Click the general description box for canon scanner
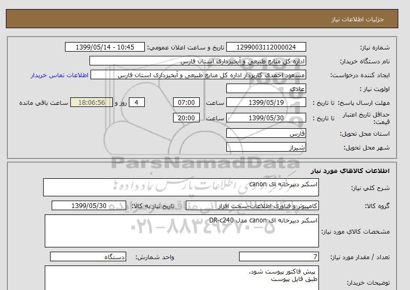The width and height of the screenshot is (410, 290). point(181,187)
